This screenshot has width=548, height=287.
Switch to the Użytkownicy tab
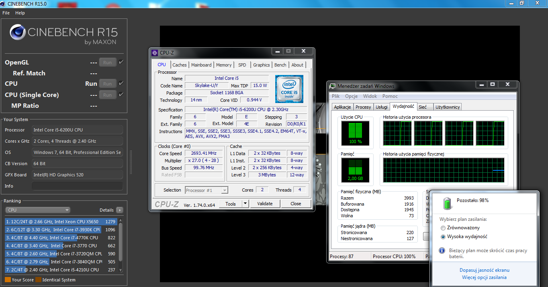coord(448,107)
